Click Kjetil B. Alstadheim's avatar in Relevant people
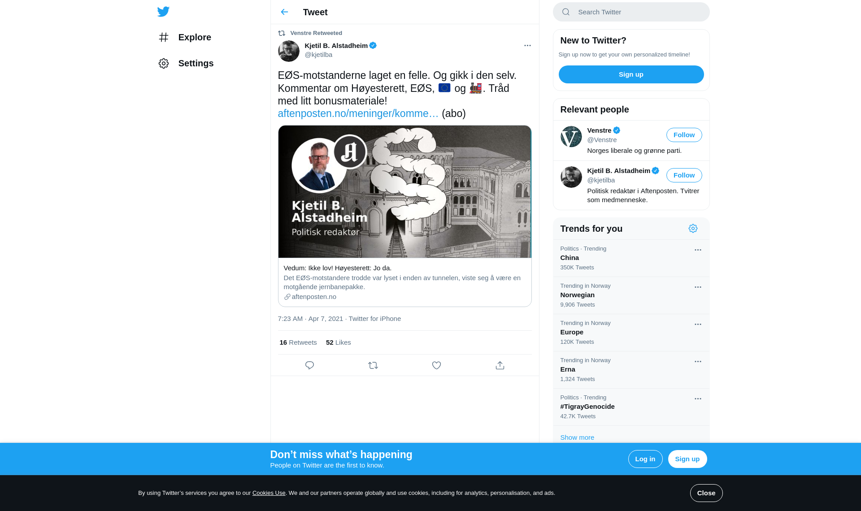861x511 pixels. click(x=571, y=177)
